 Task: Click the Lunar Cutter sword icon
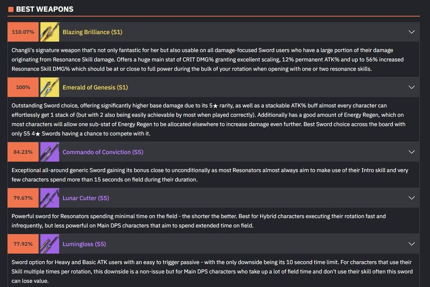(x=49, y=198)
